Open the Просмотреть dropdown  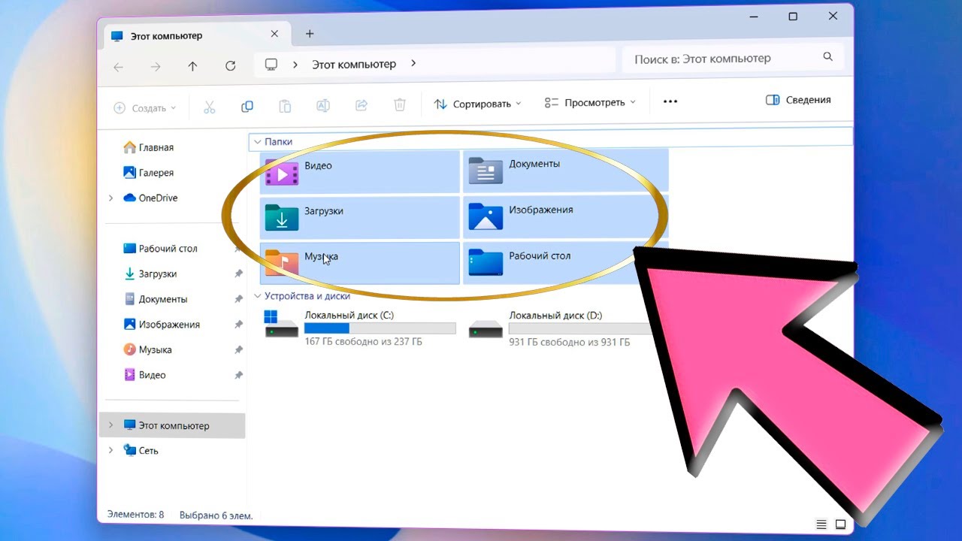(x=590, y=102)
